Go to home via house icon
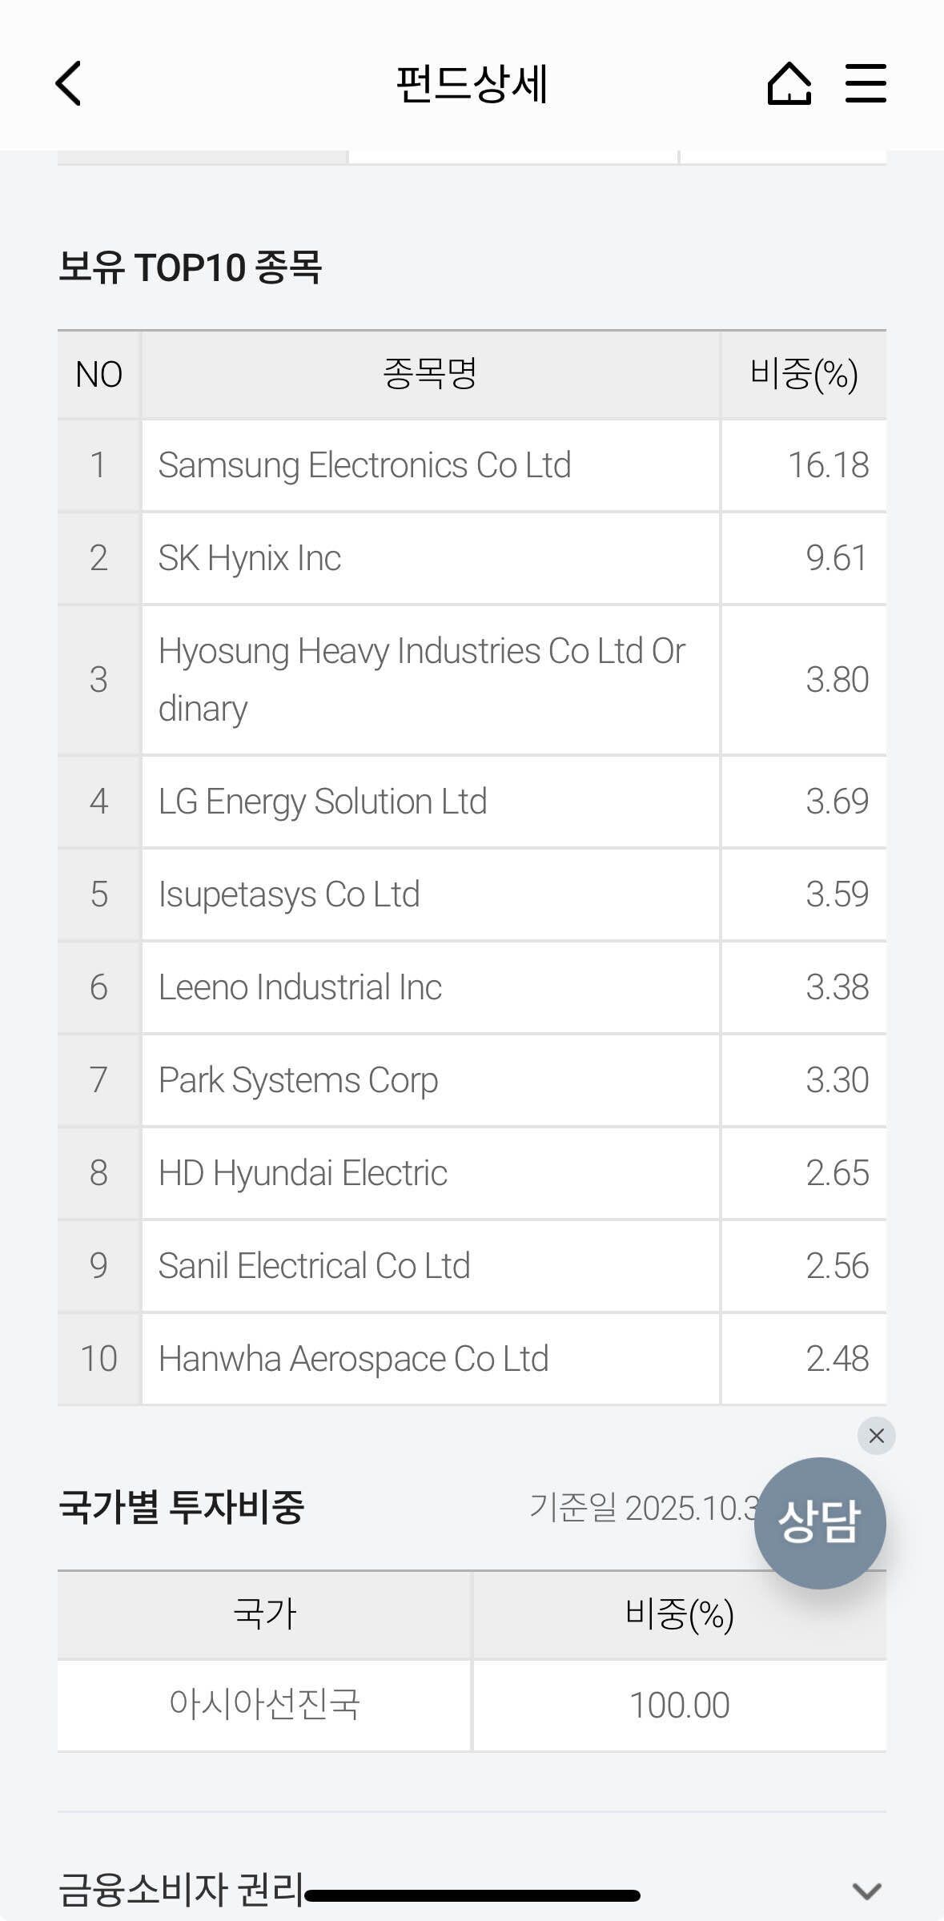 click(x=789, y=83)
